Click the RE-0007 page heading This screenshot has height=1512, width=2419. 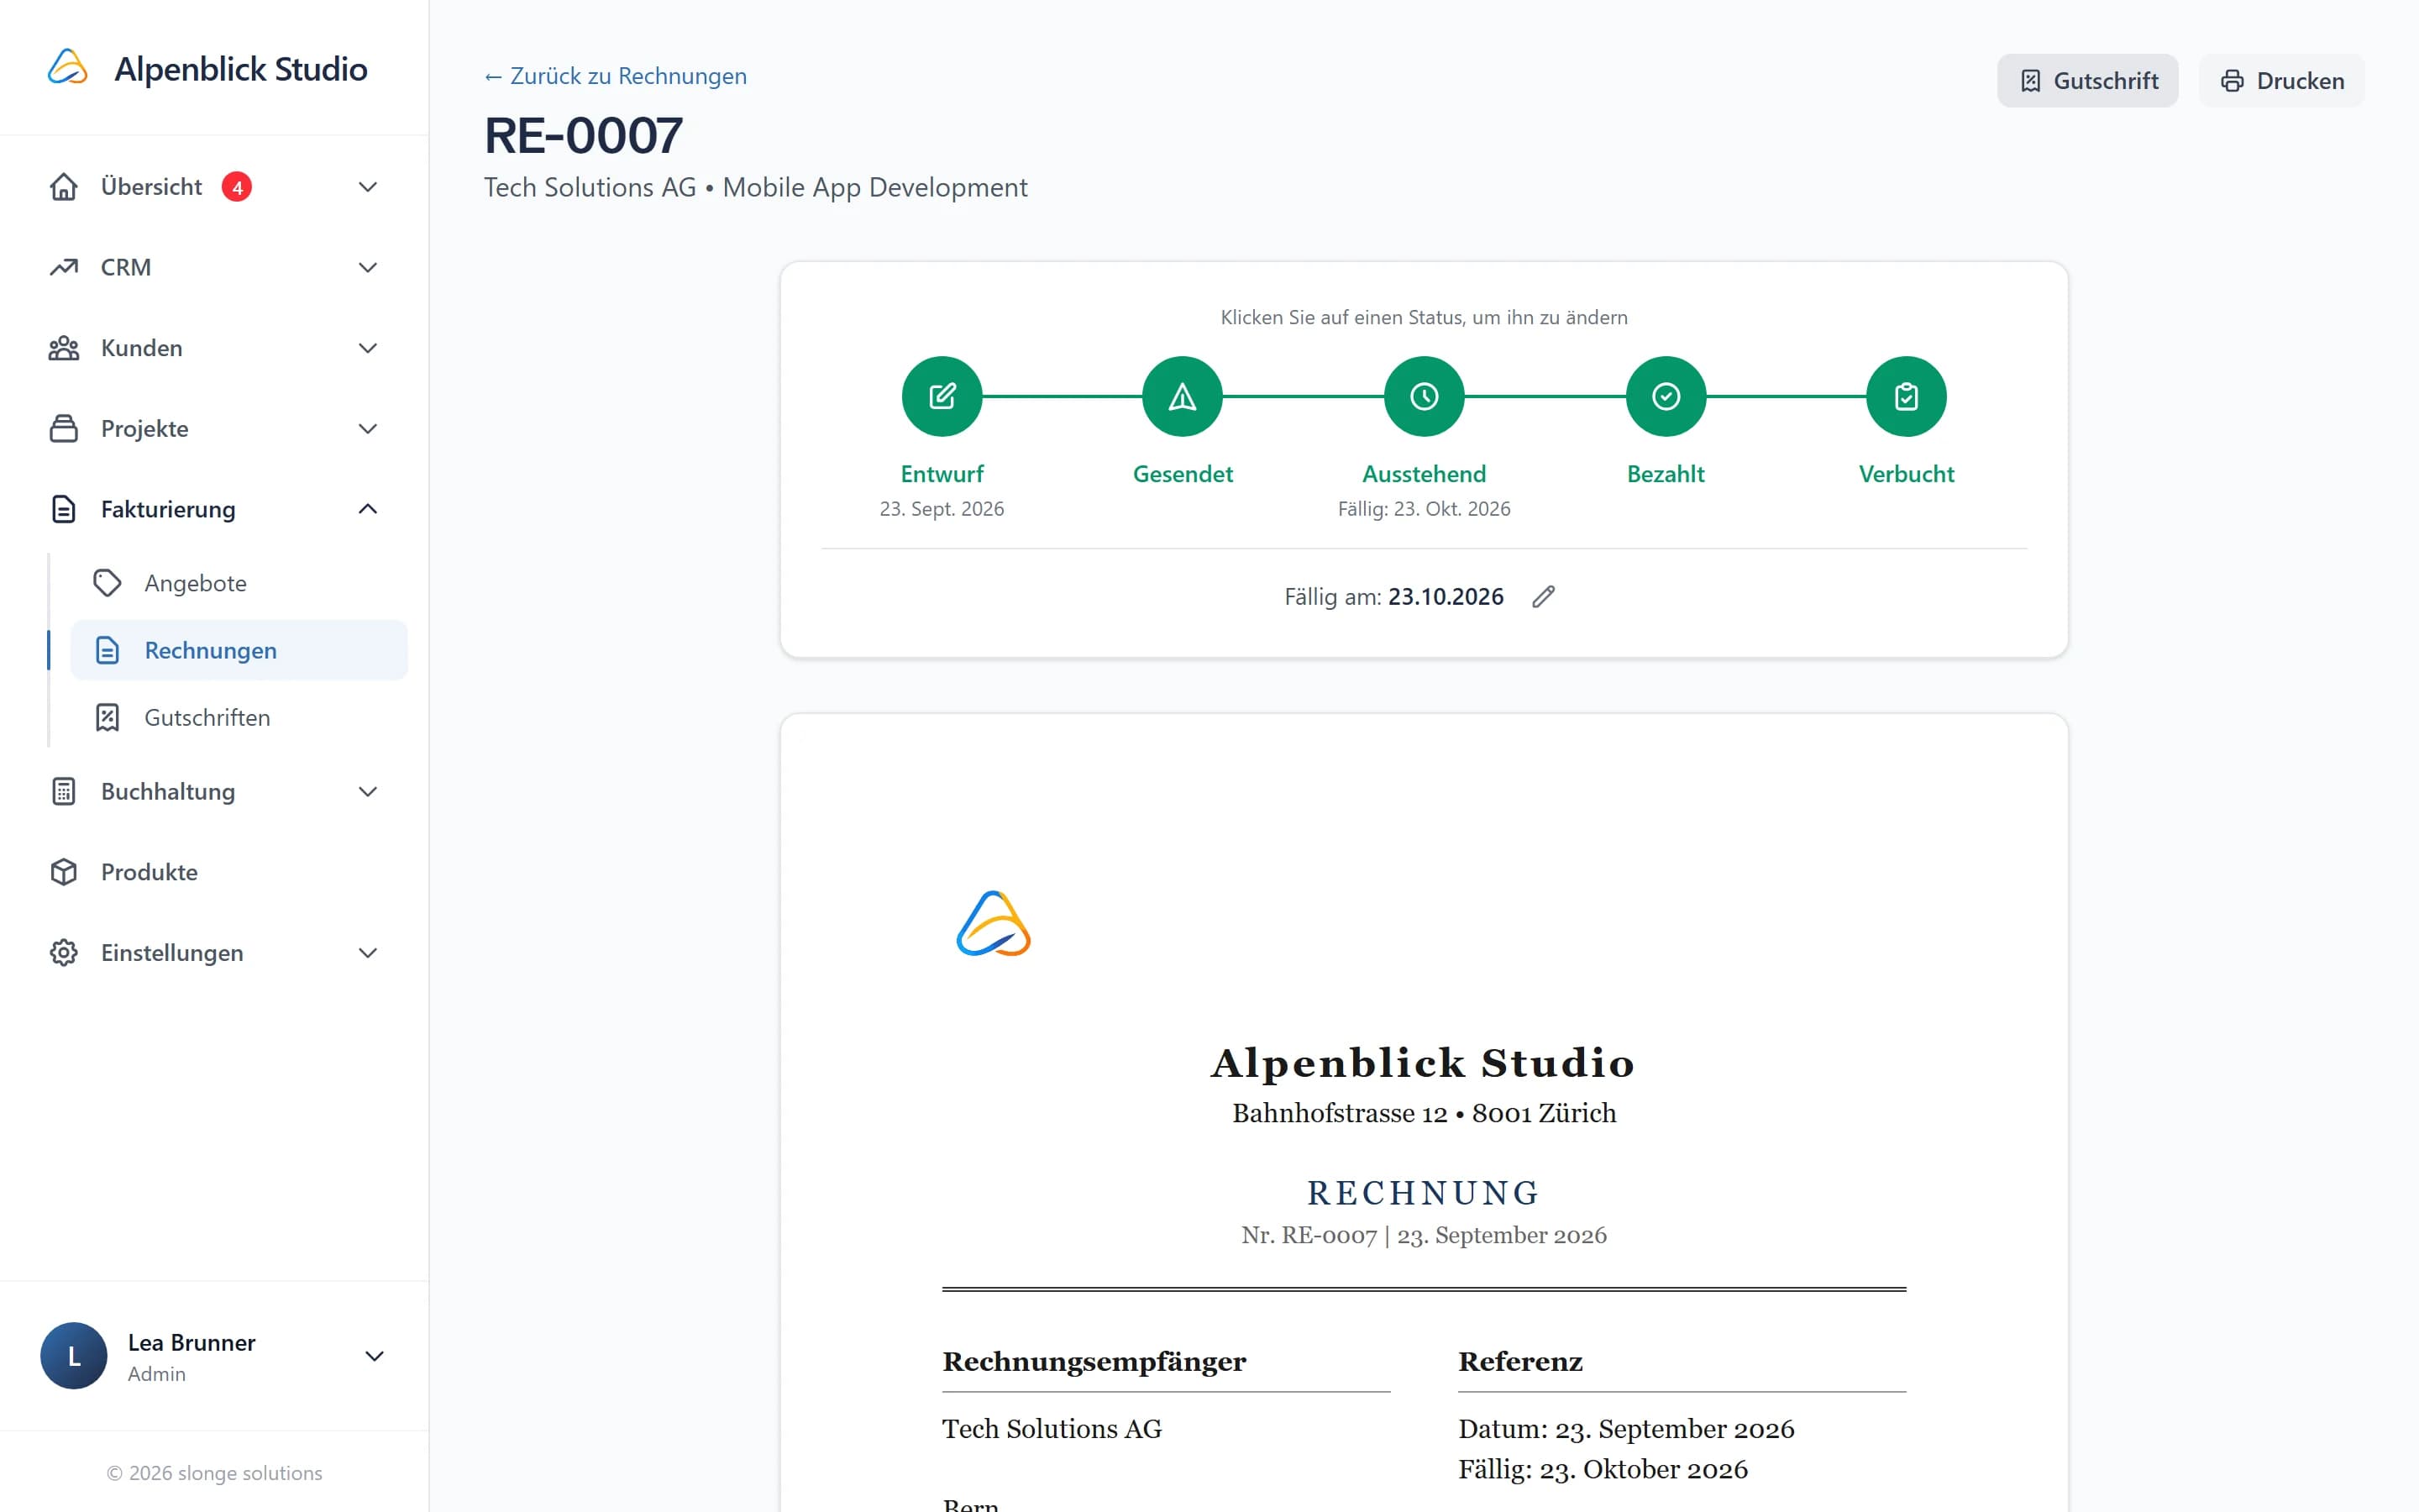click(x=584, y=135)
